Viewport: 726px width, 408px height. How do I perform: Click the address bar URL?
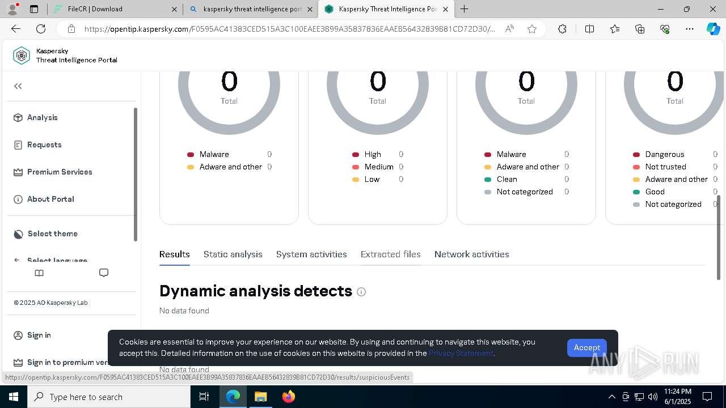(x=289, y=29)
